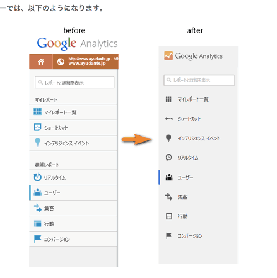
Task: Open 集客 in the before menu
Action: click(74, 208)
